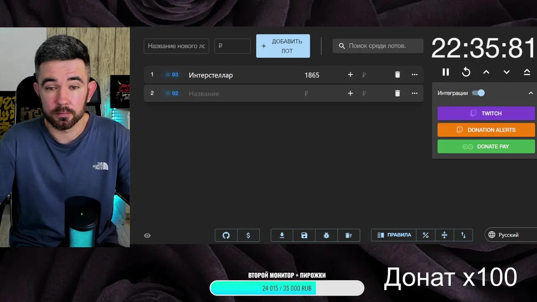Toggle visibility eye icon
This screenshot has height=302, width=537.
tap(147, 236)
